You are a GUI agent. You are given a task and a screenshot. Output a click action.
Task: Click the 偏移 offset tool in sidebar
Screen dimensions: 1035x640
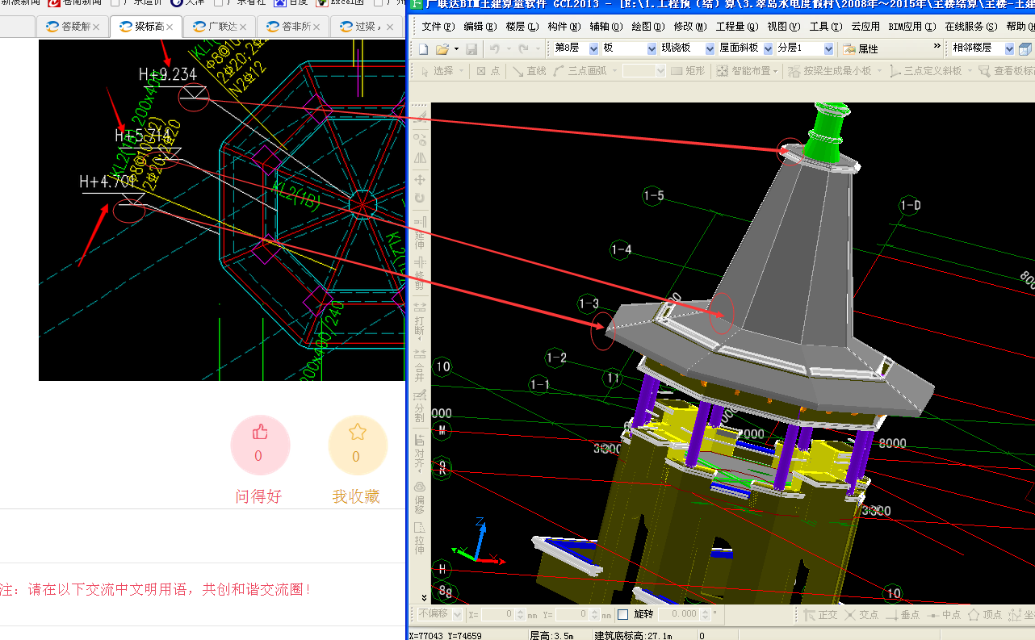420,498
